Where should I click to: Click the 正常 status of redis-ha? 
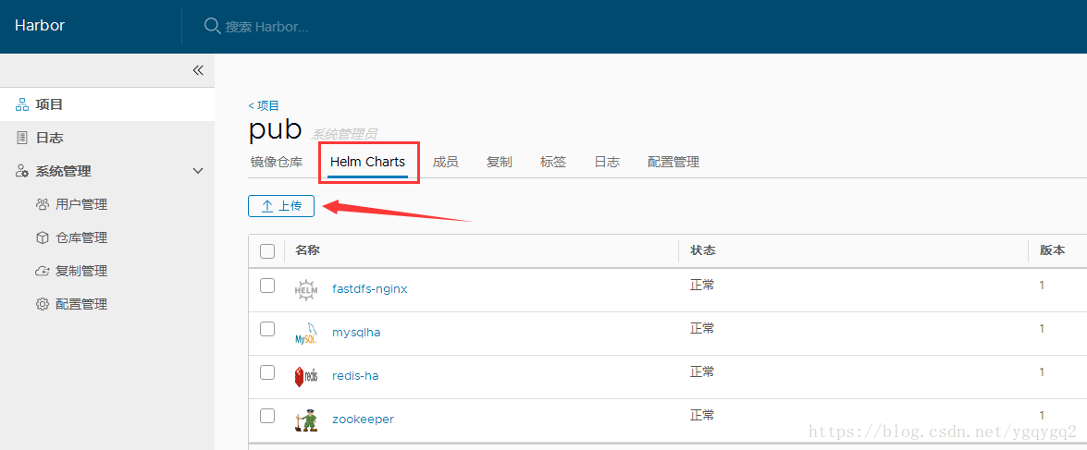pyautogui.click(x=701, y=371)
